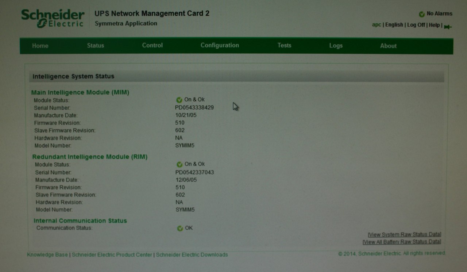Click the Symmetra Application subtitle
467x272 pixels.
(126, 23)
